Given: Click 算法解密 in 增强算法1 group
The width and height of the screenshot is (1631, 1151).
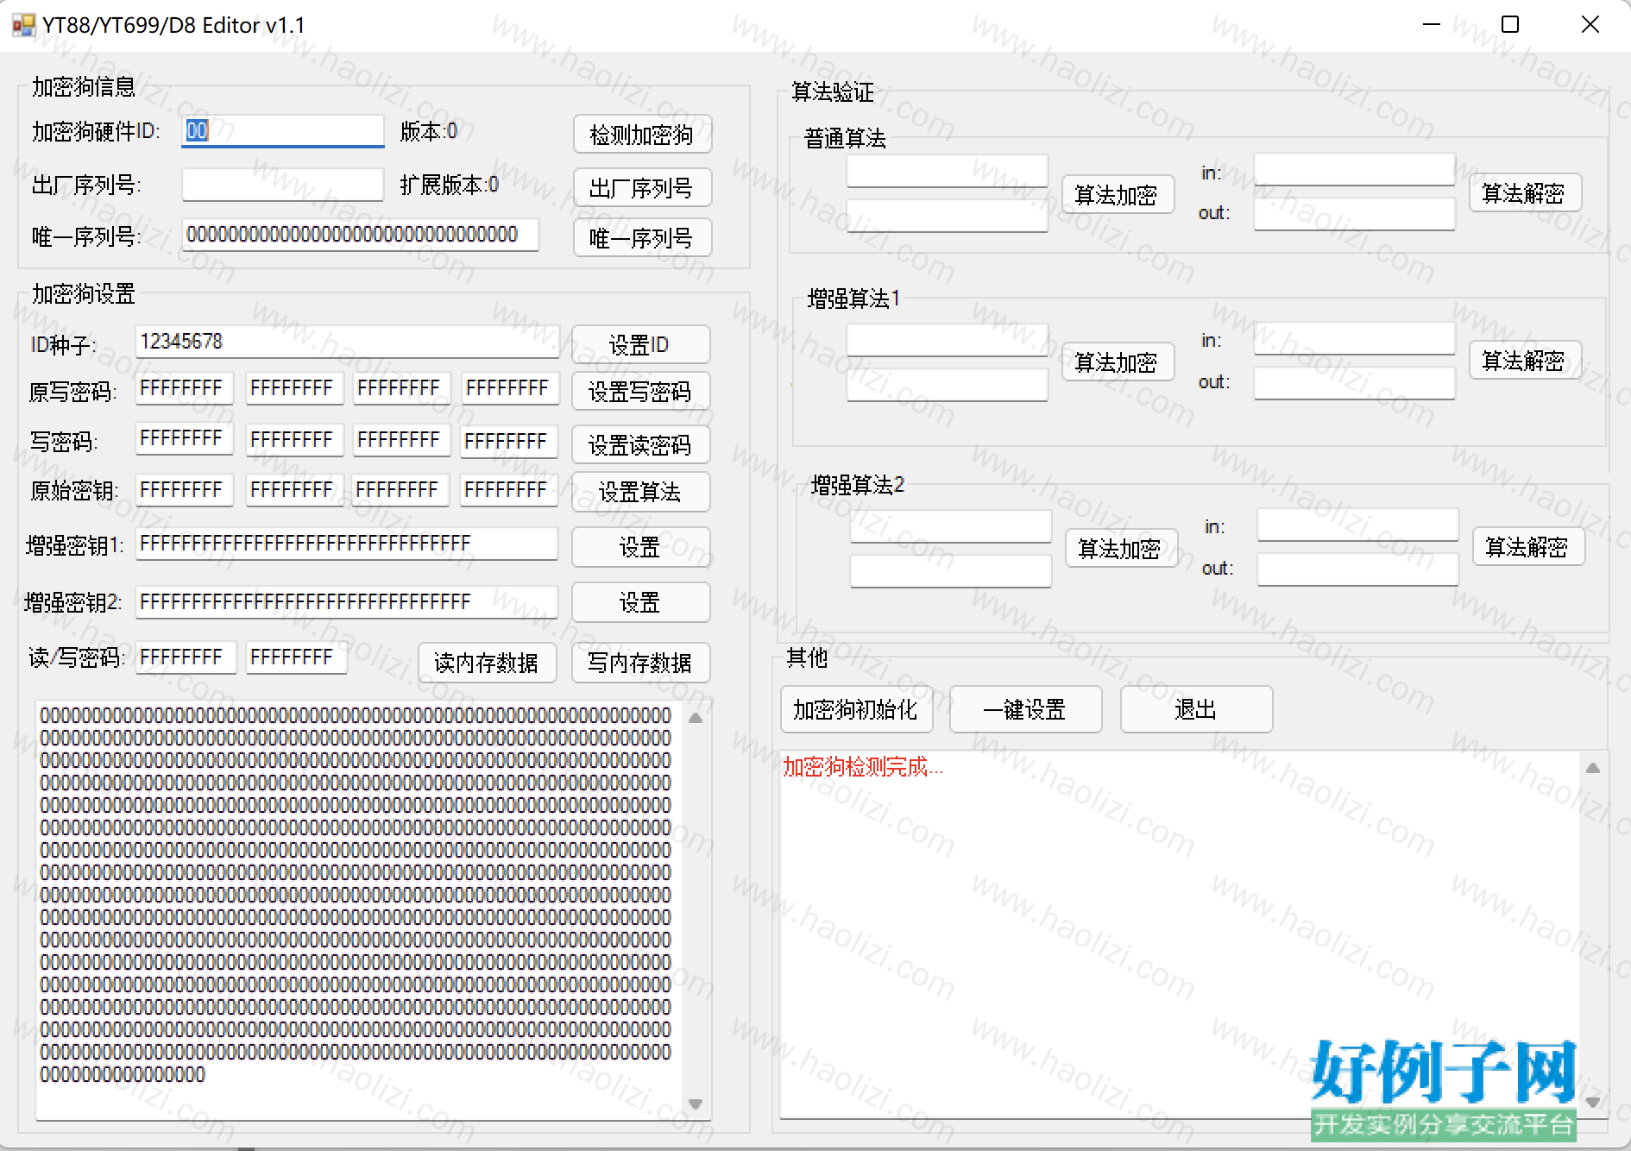Looking at the screenshot, I should pyautogui.click(x=1525, y=360).
